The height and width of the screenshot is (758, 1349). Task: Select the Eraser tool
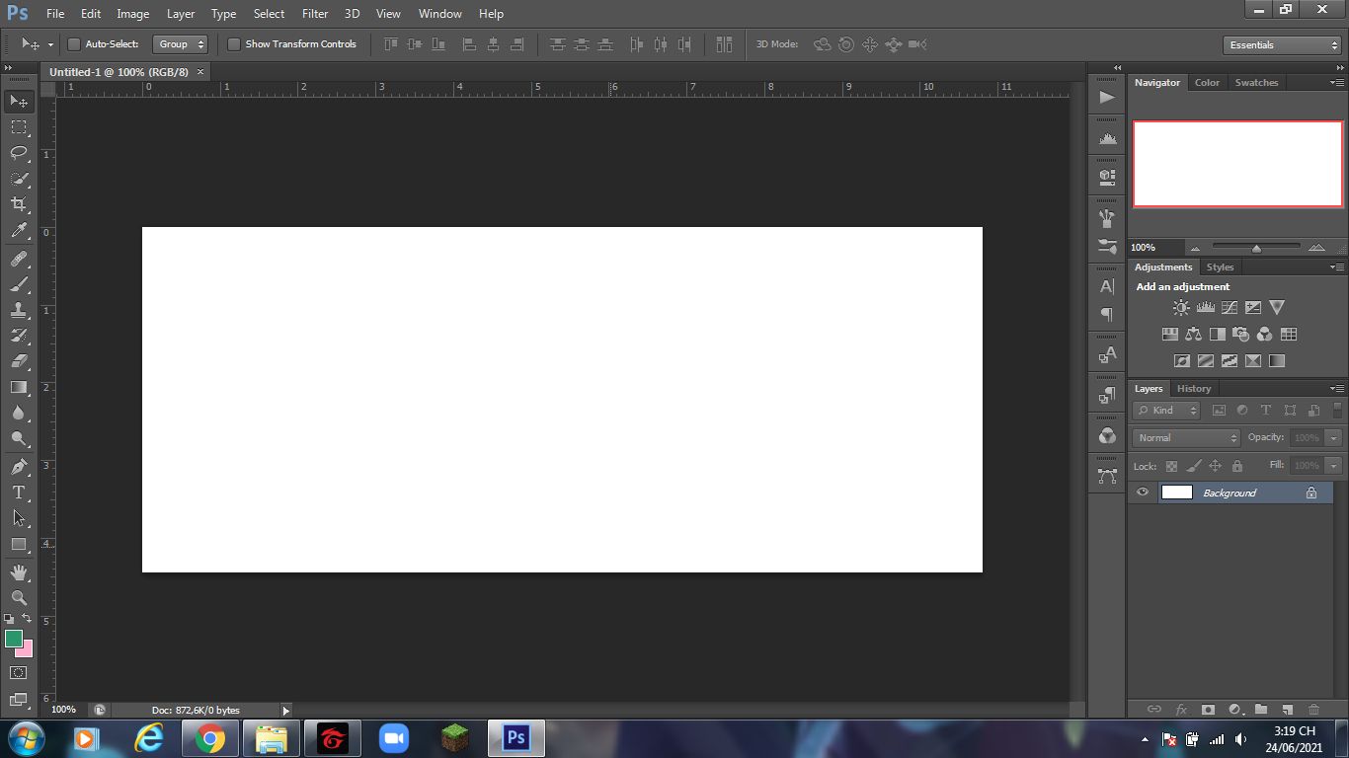pyautogui.click(x=19, y=361)
